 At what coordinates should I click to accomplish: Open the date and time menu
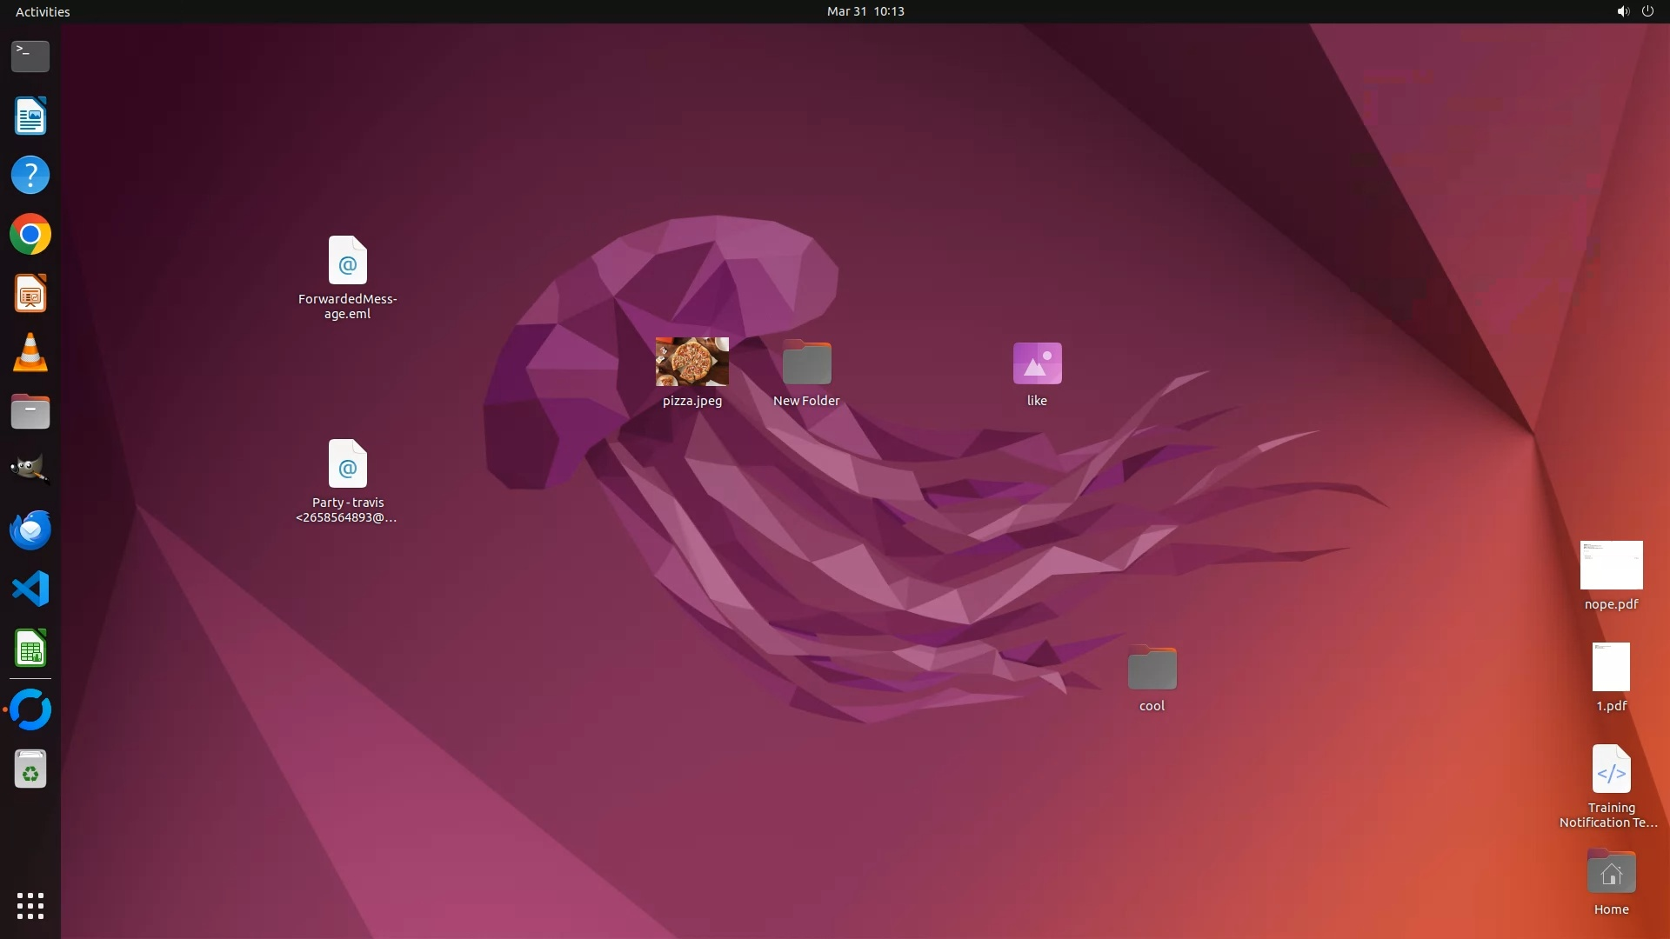(865, 11)
